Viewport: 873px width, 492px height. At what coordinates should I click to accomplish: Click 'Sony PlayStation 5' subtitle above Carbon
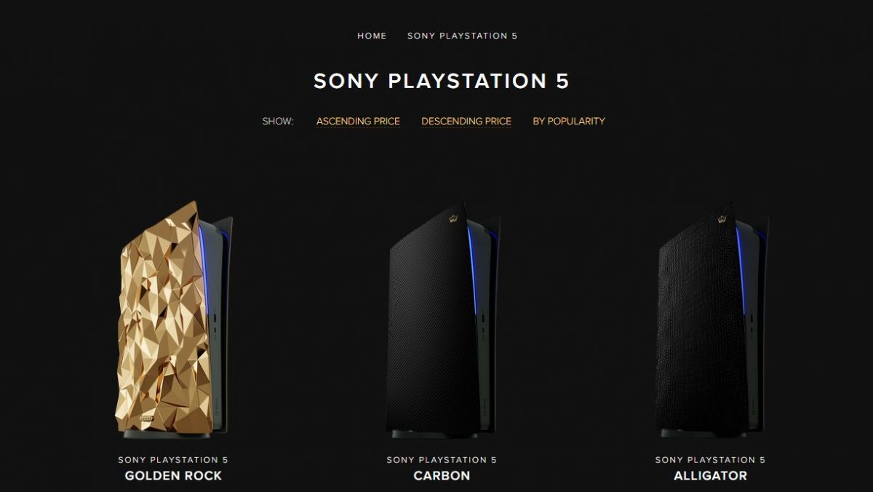click(x=442, y=460)
